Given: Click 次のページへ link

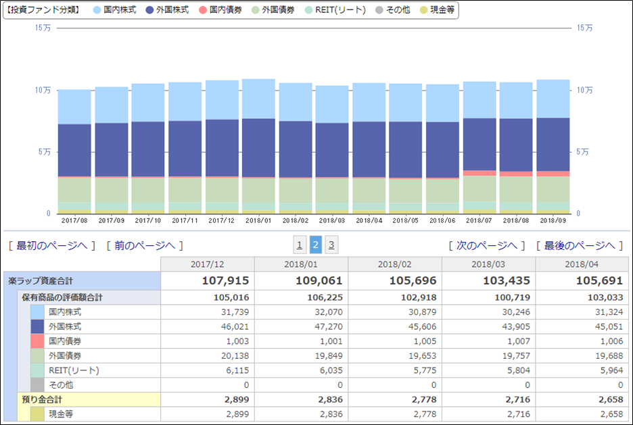Looking at the screenshot, I should click(486, 245).
